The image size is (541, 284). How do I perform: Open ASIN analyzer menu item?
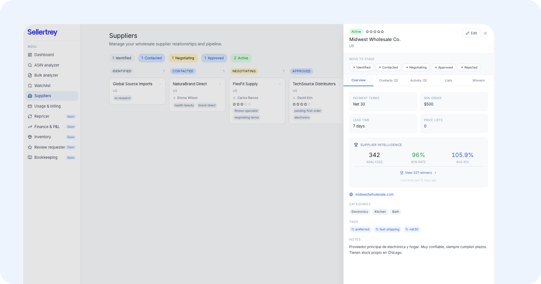pos(52,65)
